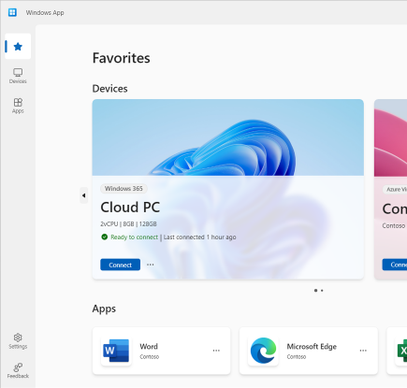Open more options for Microsoft Edge
The width and height of the screenshot is (407, 388).
click(x=363, y=351)
